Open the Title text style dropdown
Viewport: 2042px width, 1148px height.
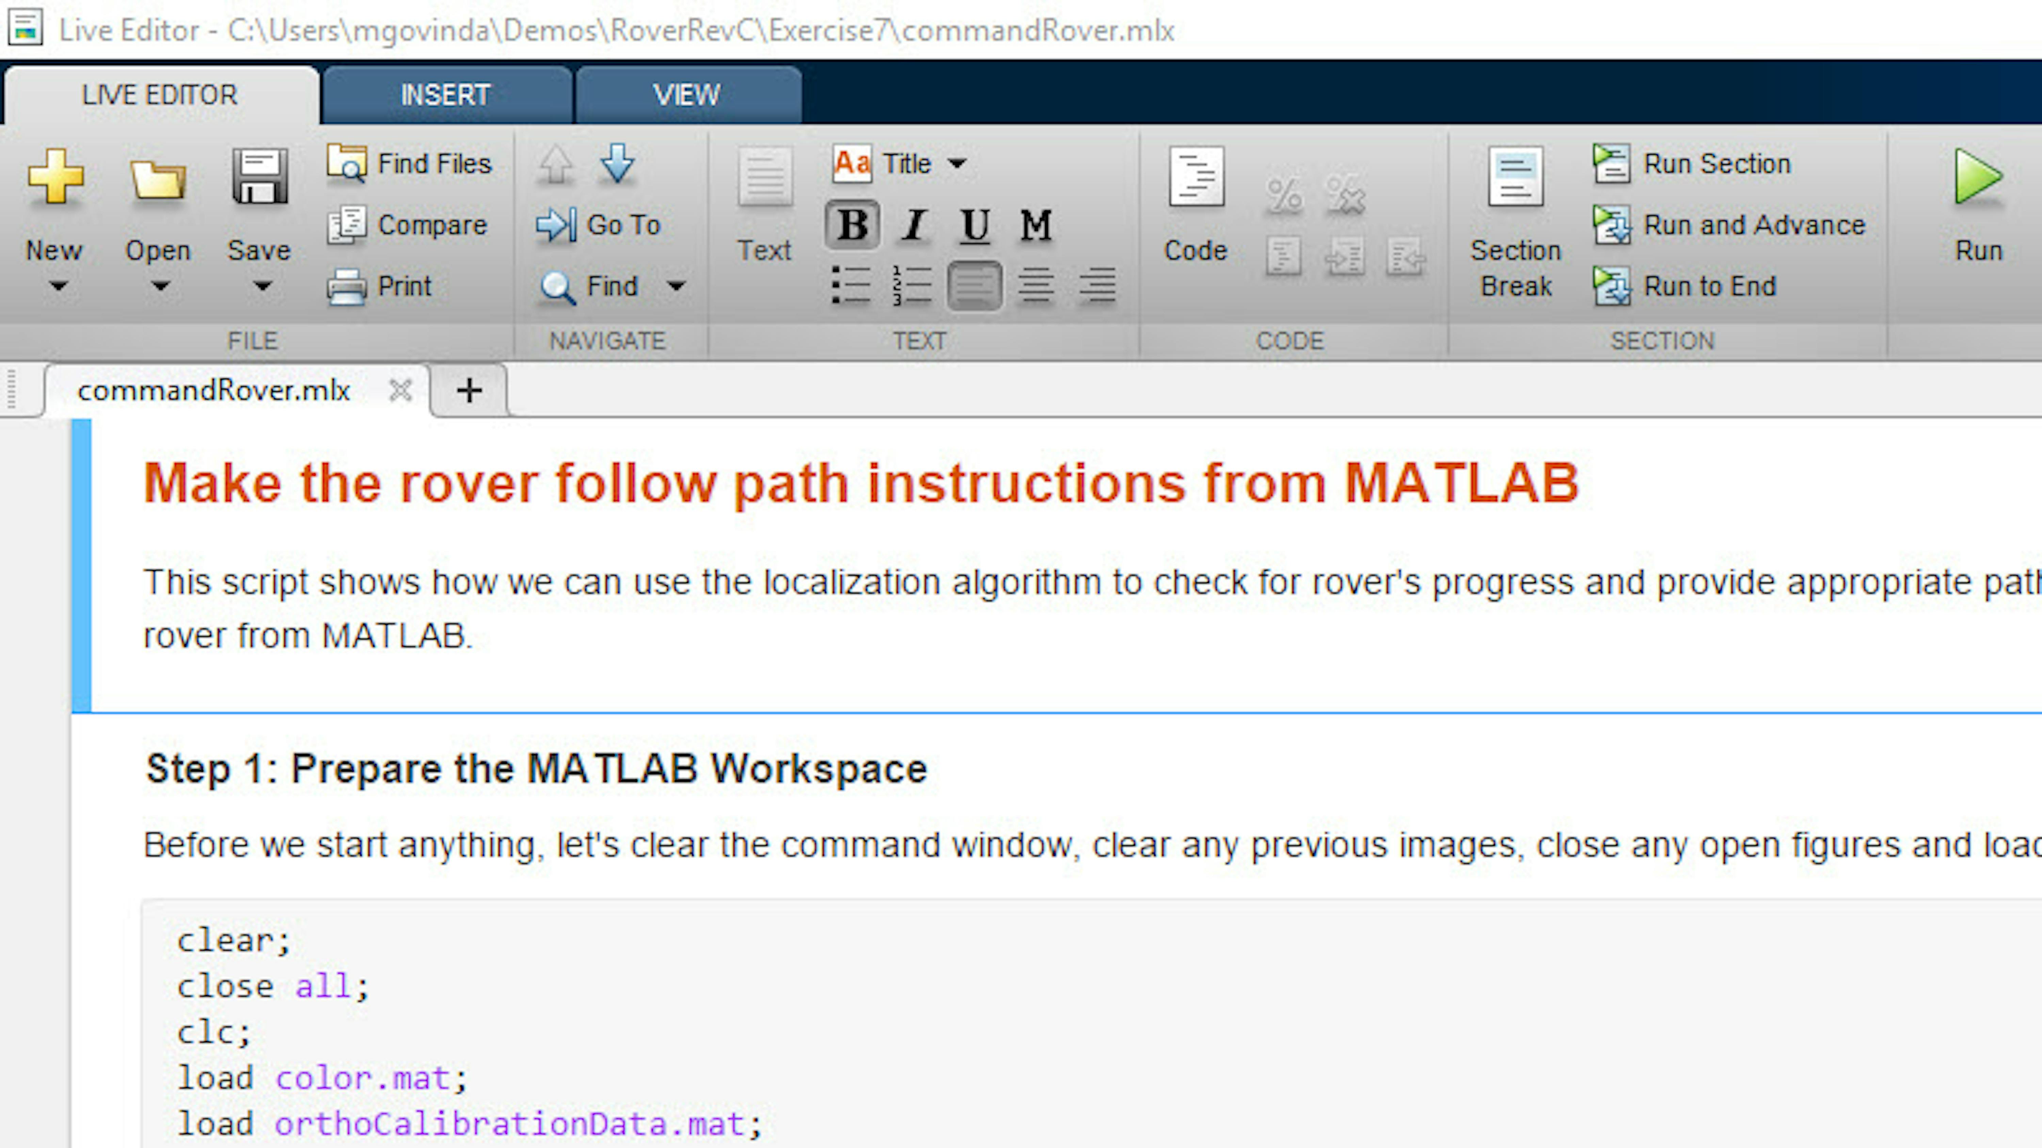(x=900, y=163)
